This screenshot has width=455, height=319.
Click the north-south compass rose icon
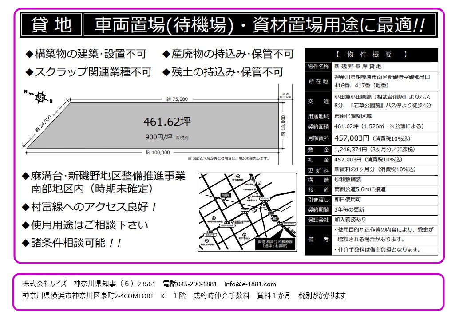coord(40,97)
